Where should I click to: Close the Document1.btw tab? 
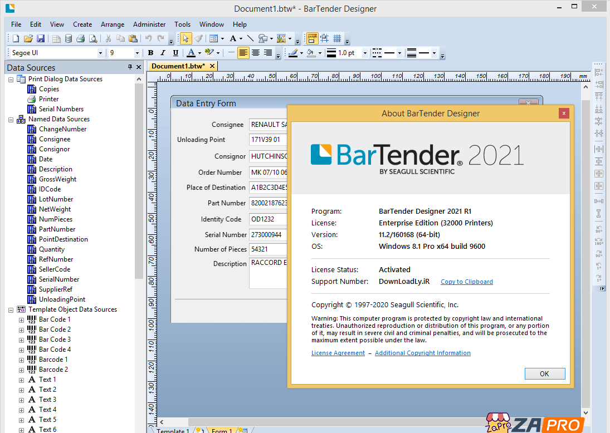tap(212, 66)
